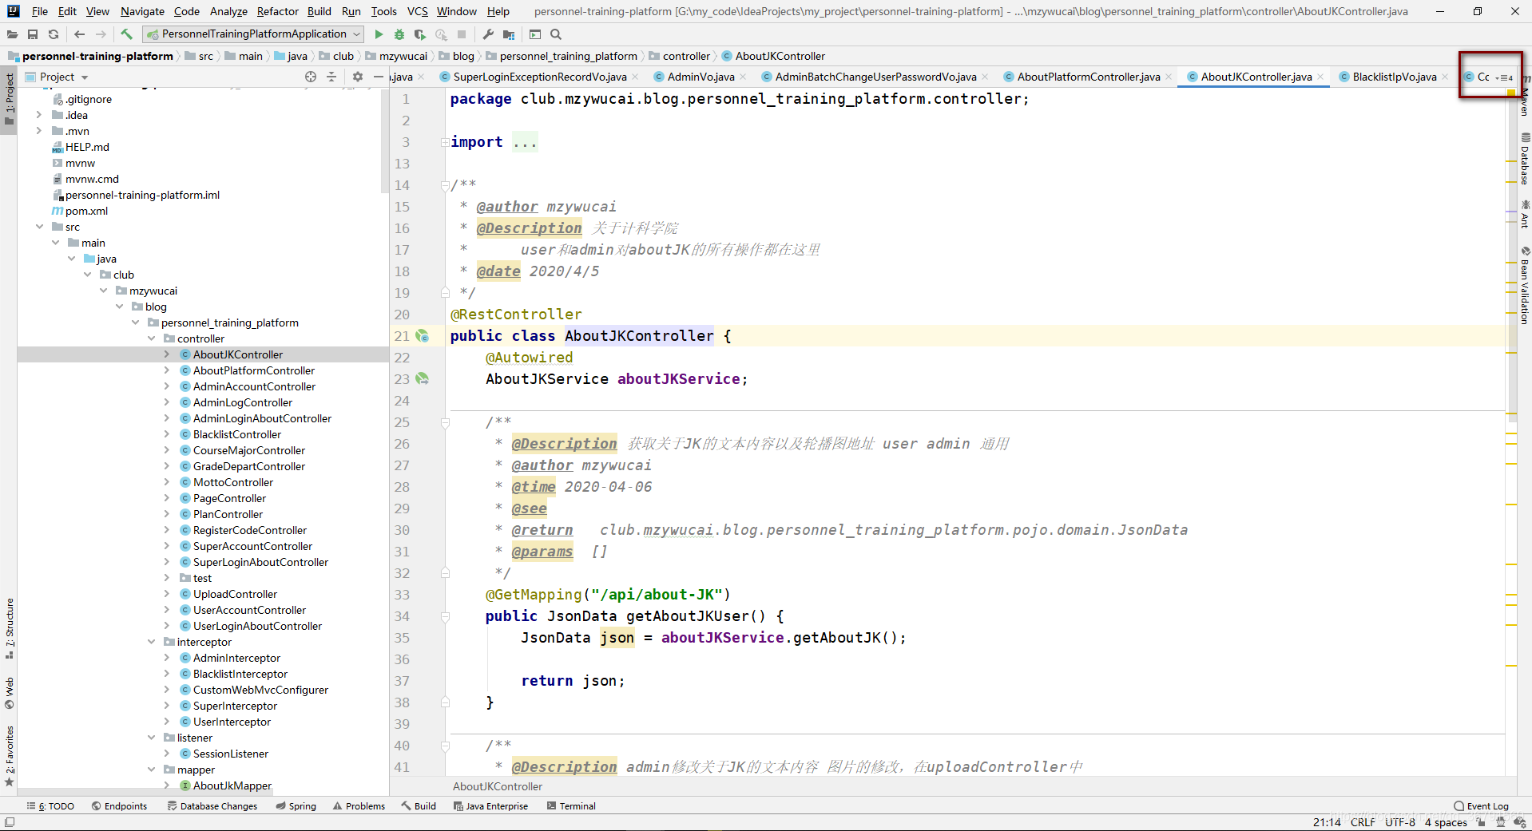This screenshot has height=831, width=1532.
Task: Collapse the controller package node
Action: pos(151,338)
